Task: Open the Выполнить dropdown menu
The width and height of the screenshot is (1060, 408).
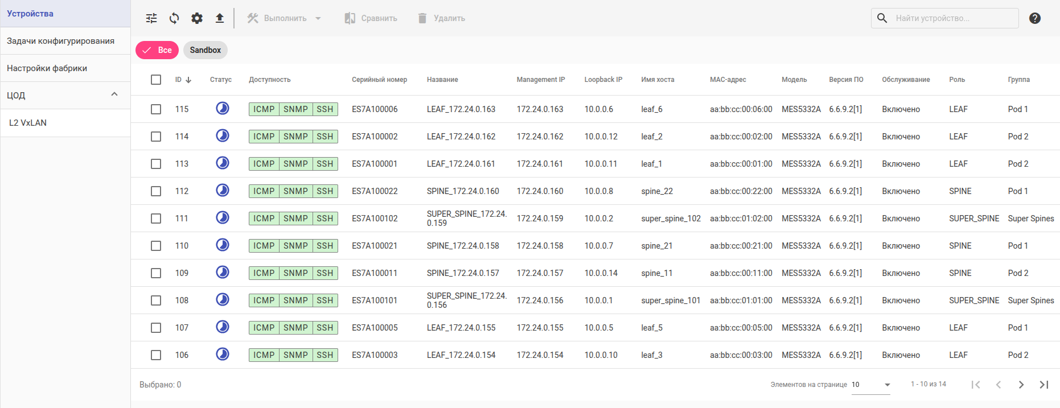Action: (285, 18)
